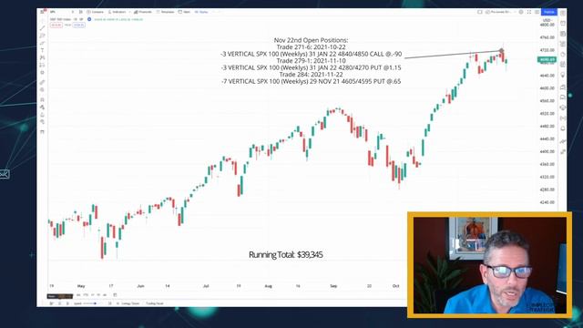Click the 'Sep' label on time axis
The width and height of the screenshot is (583, 328).
point(333,286)
